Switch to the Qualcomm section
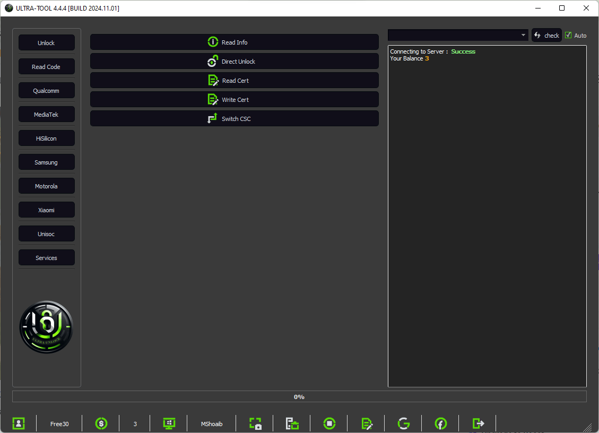 pyautogui.click(x=47, y=91)
